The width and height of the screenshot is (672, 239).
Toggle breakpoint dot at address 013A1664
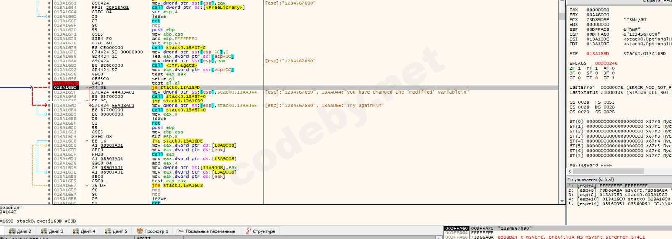tap(49, 8)
